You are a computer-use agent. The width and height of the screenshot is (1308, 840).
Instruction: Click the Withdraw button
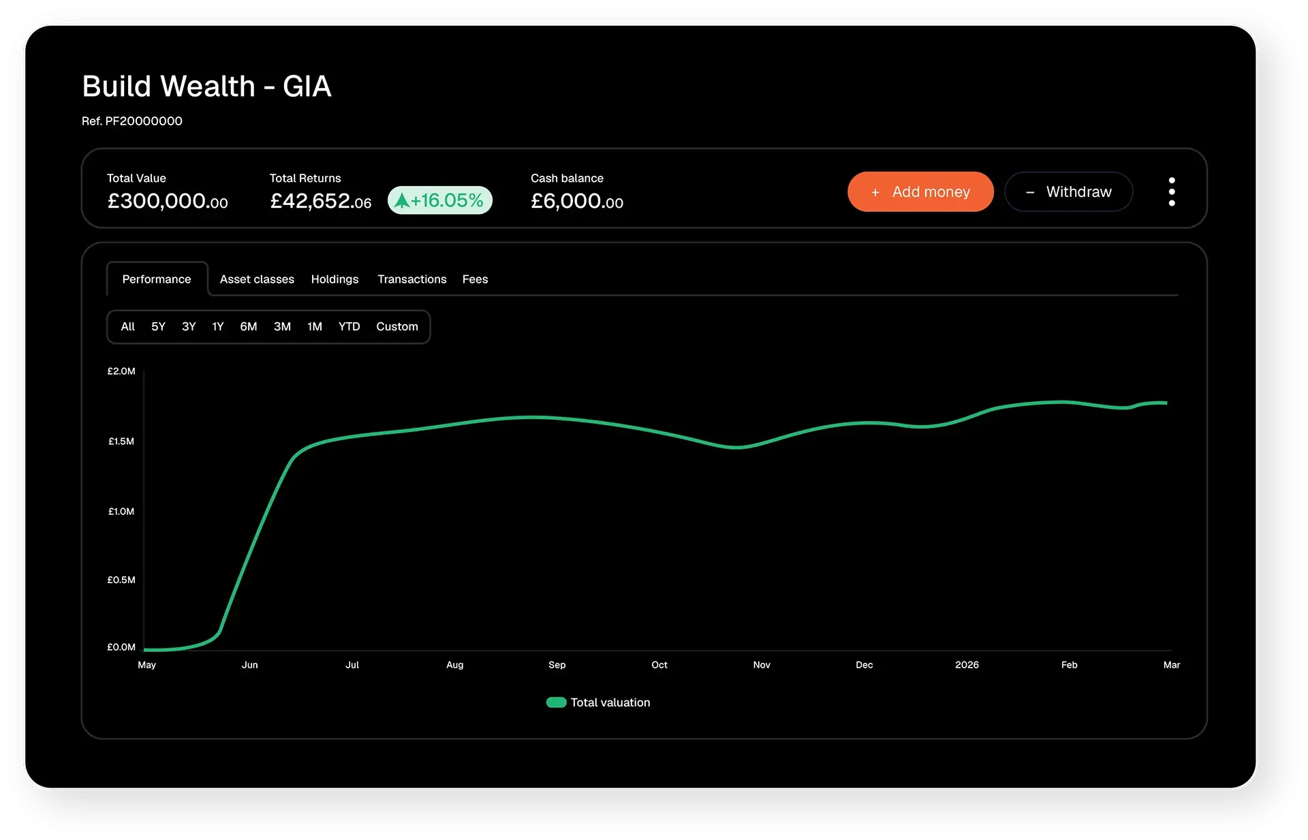[1068, 191]
